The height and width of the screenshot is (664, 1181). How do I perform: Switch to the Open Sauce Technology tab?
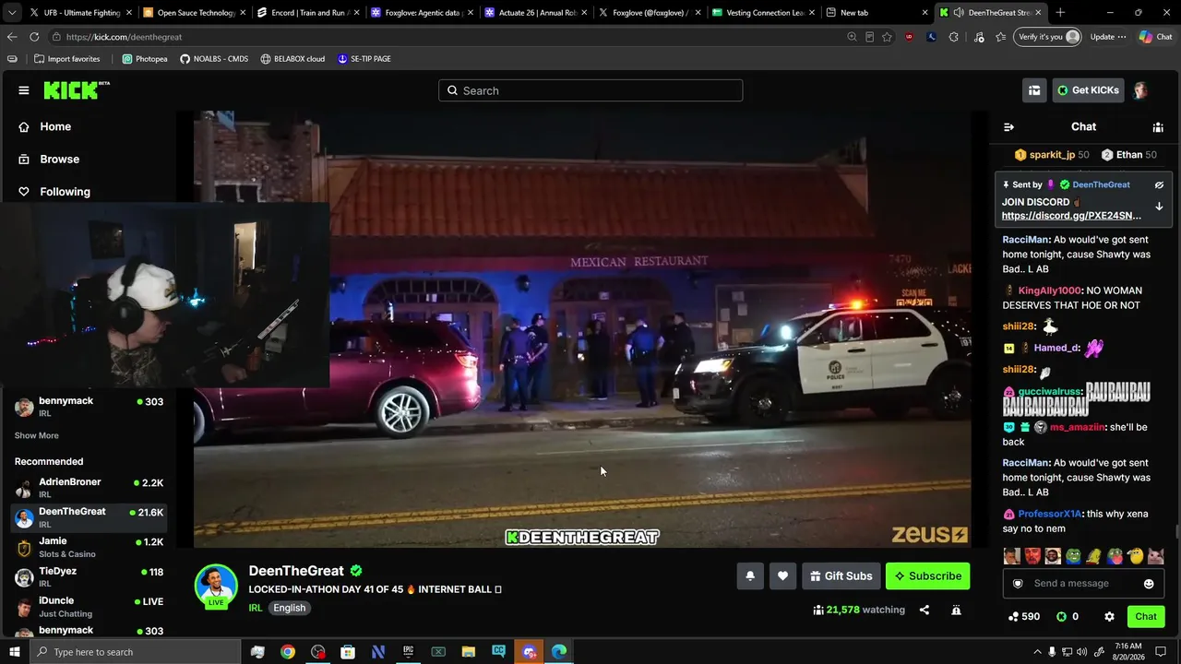[x=195, y=13]
